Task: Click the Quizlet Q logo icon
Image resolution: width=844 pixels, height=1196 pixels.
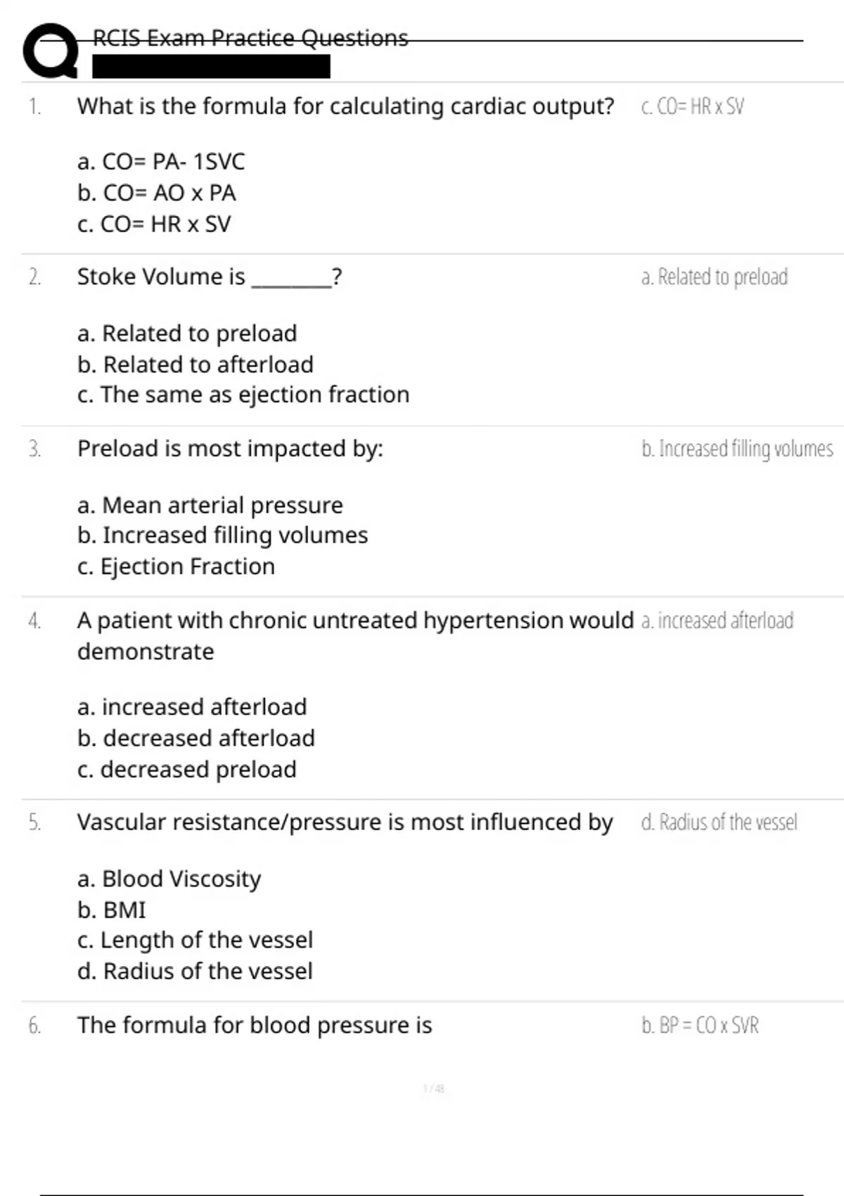Action: 51,51
